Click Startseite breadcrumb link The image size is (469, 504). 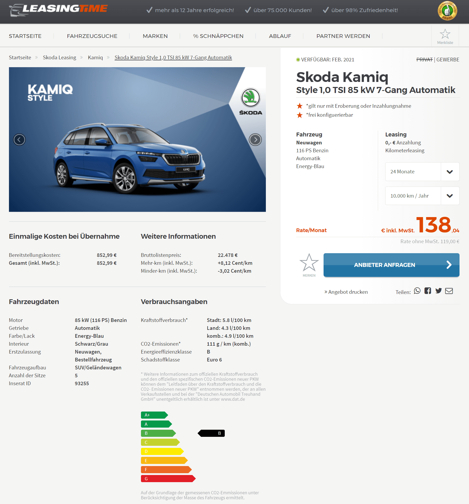(20, 57)
